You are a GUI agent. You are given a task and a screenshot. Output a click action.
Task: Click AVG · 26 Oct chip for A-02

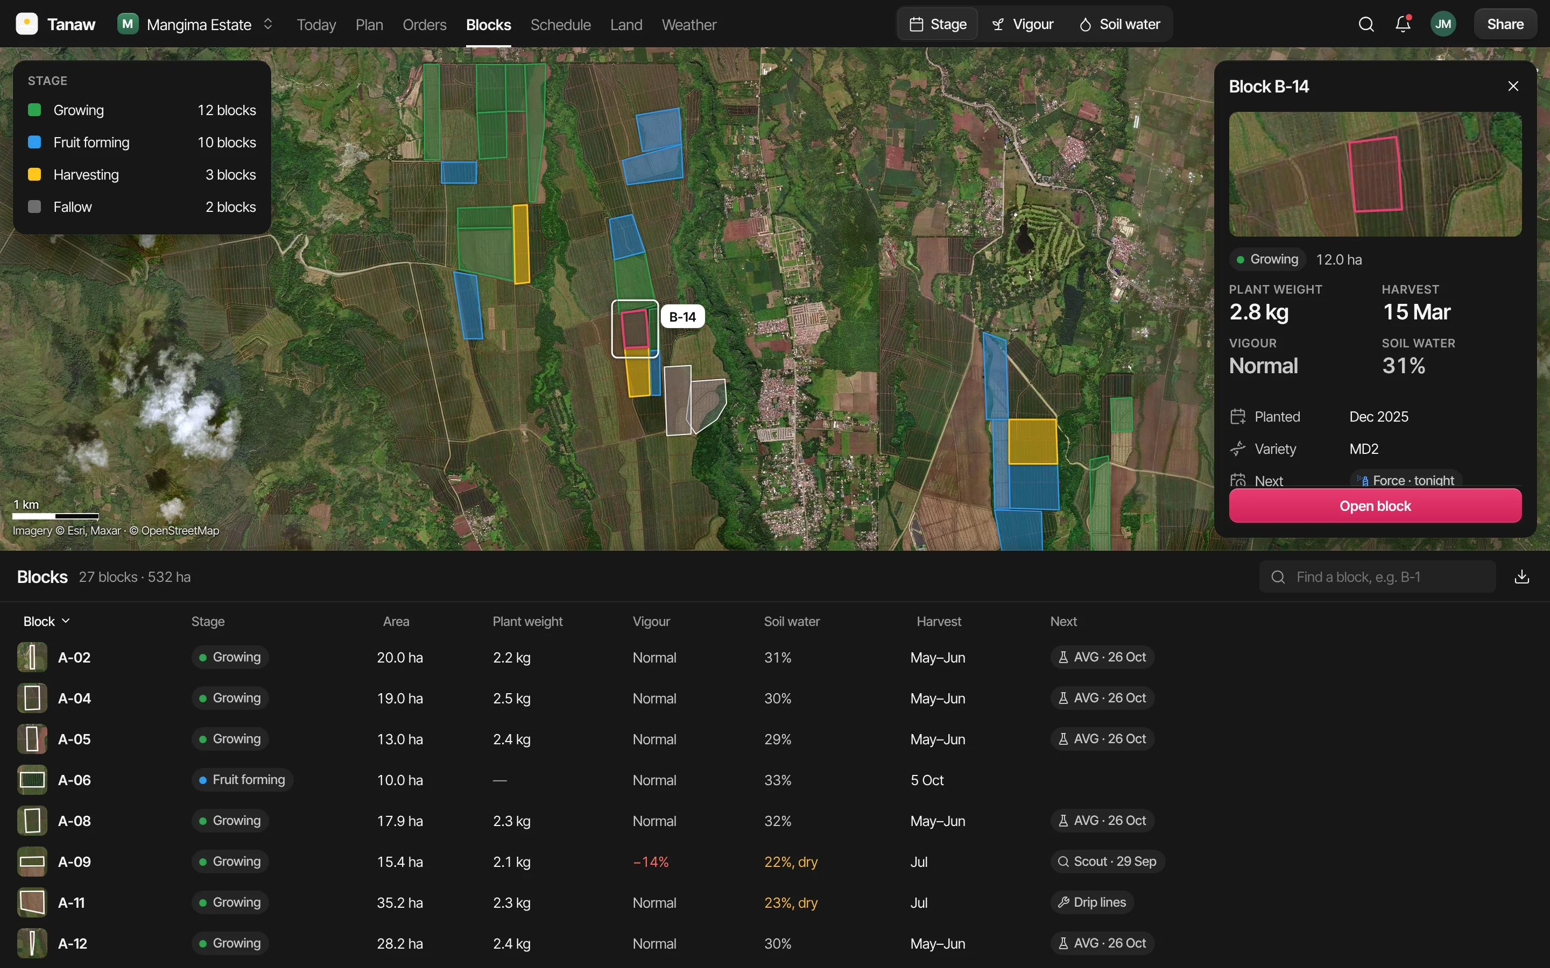tap(1102, 658)
